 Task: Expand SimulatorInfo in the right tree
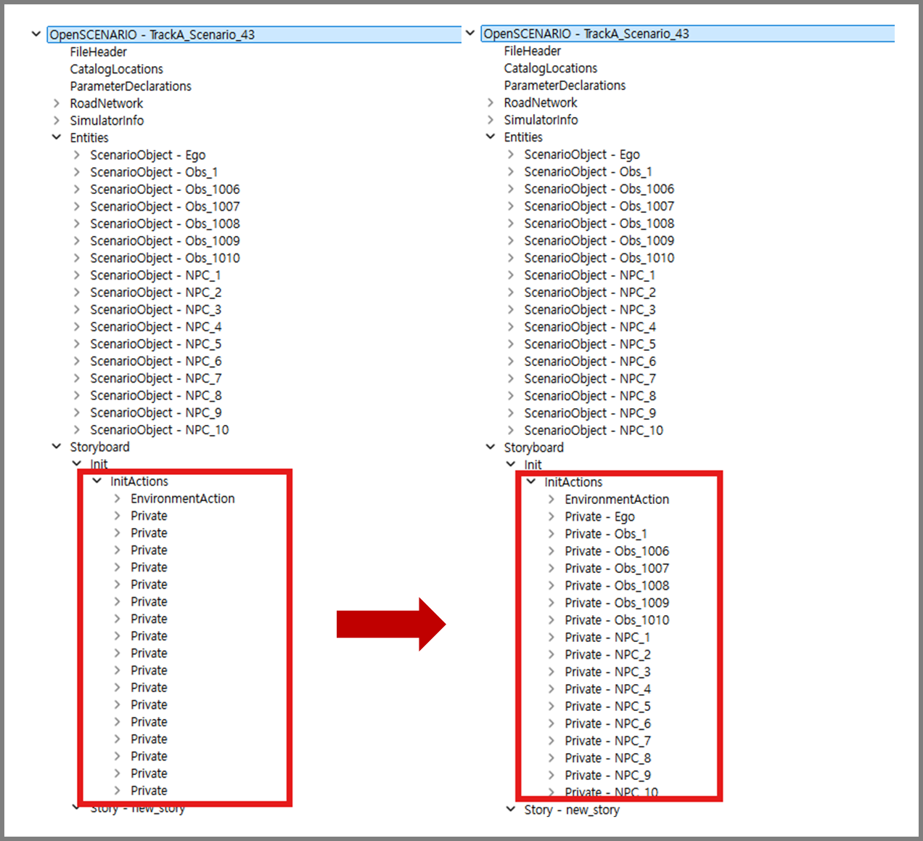pos(491,120)
